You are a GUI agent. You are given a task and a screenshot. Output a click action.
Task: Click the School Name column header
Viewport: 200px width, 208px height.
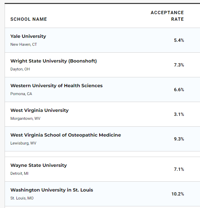(29, 19)
